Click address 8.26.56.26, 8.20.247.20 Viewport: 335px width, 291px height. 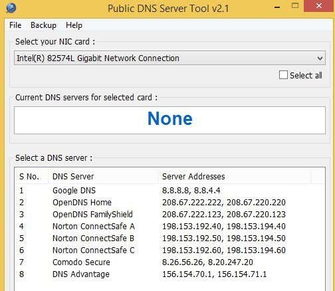click(207, 262)
